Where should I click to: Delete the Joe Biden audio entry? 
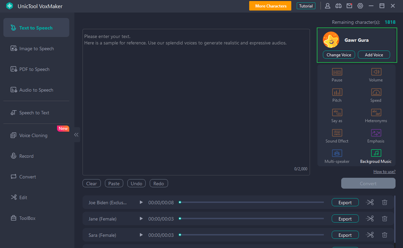tap(384, 203)
